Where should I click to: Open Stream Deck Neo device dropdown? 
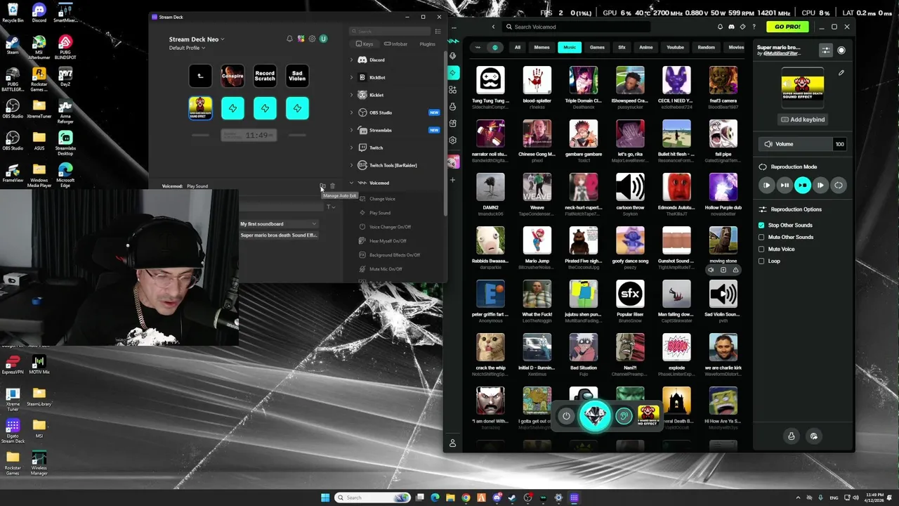click(x=197, y=39)
